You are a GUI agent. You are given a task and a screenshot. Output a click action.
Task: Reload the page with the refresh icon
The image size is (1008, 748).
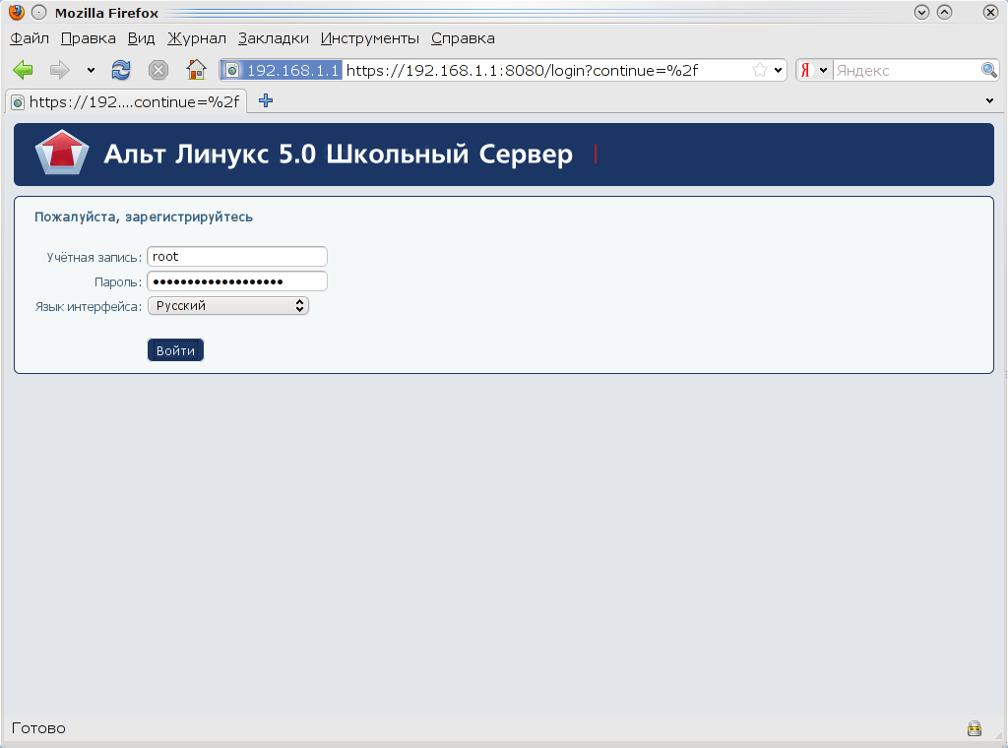tap(121, 70)
